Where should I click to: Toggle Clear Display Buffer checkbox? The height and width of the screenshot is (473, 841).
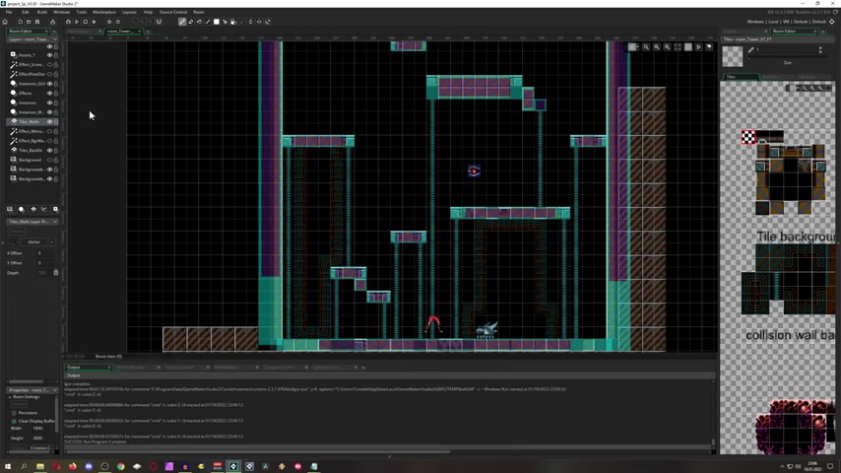(x=14, y=421)
